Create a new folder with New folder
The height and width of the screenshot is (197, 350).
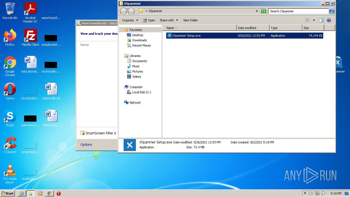click(191, 20)
